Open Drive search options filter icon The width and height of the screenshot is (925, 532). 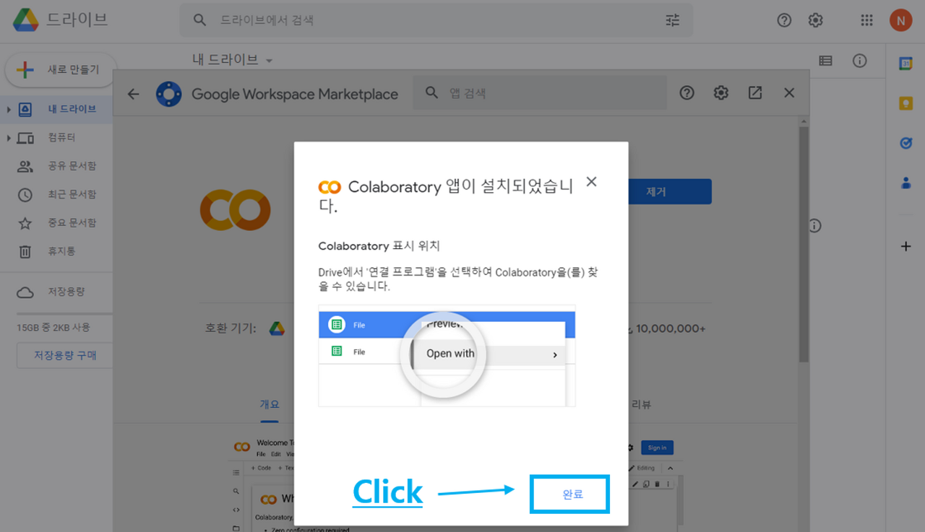point(673,20)
